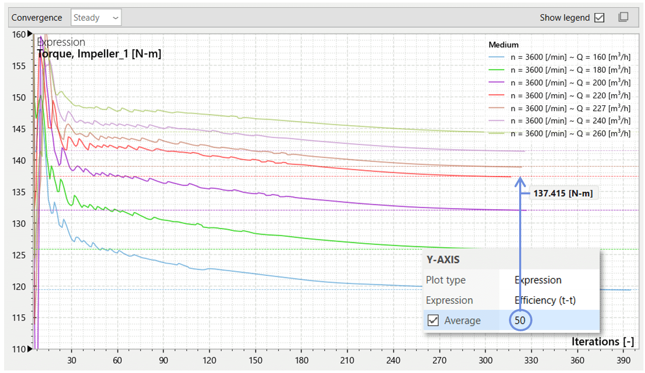Toggle the Average checkbox in Y-AXIS panel

(x=434, y=321)
